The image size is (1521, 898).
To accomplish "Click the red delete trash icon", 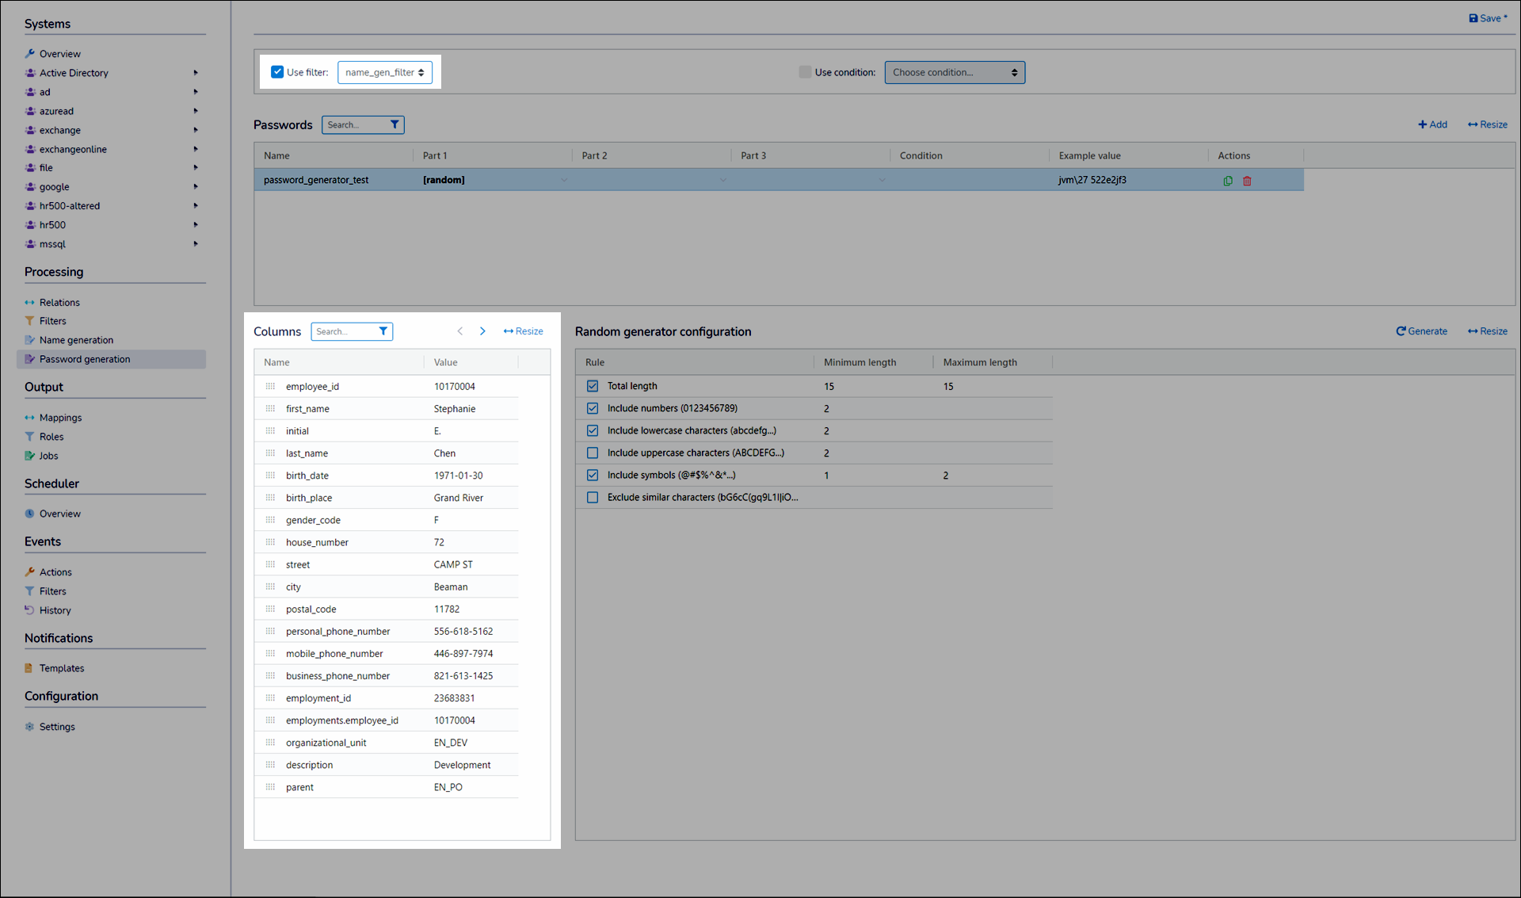I will [x=1247, y=181].
